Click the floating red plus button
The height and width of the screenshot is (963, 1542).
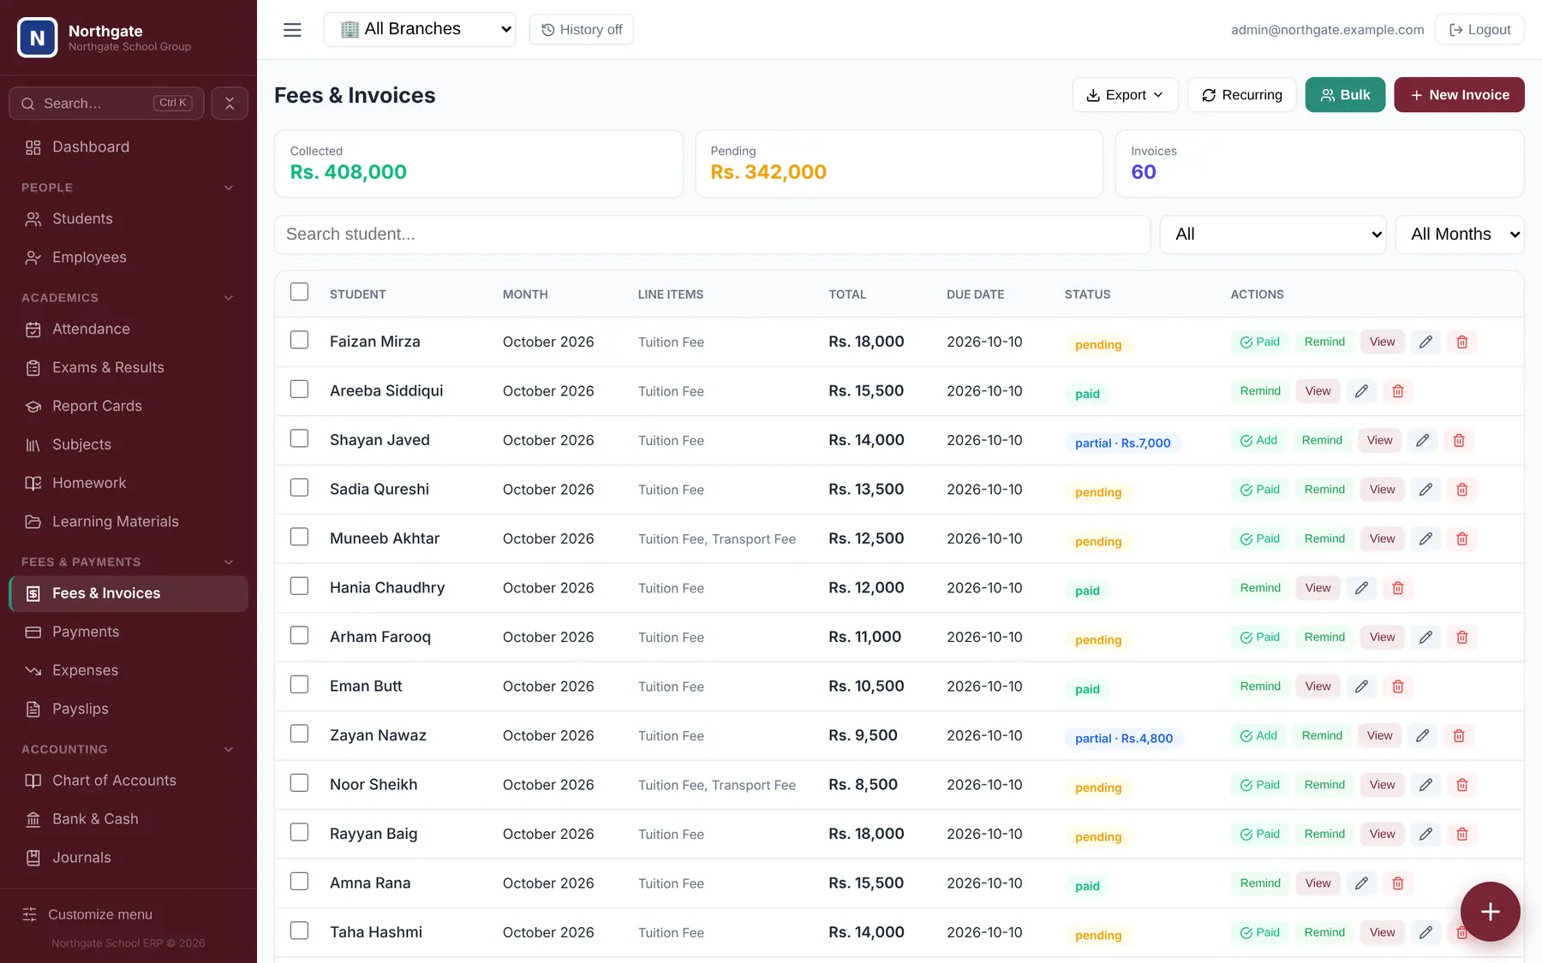click(x=1491, y=912)
